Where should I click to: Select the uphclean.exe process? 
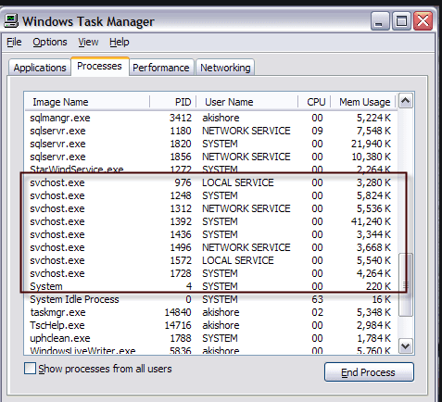(210, 338)
